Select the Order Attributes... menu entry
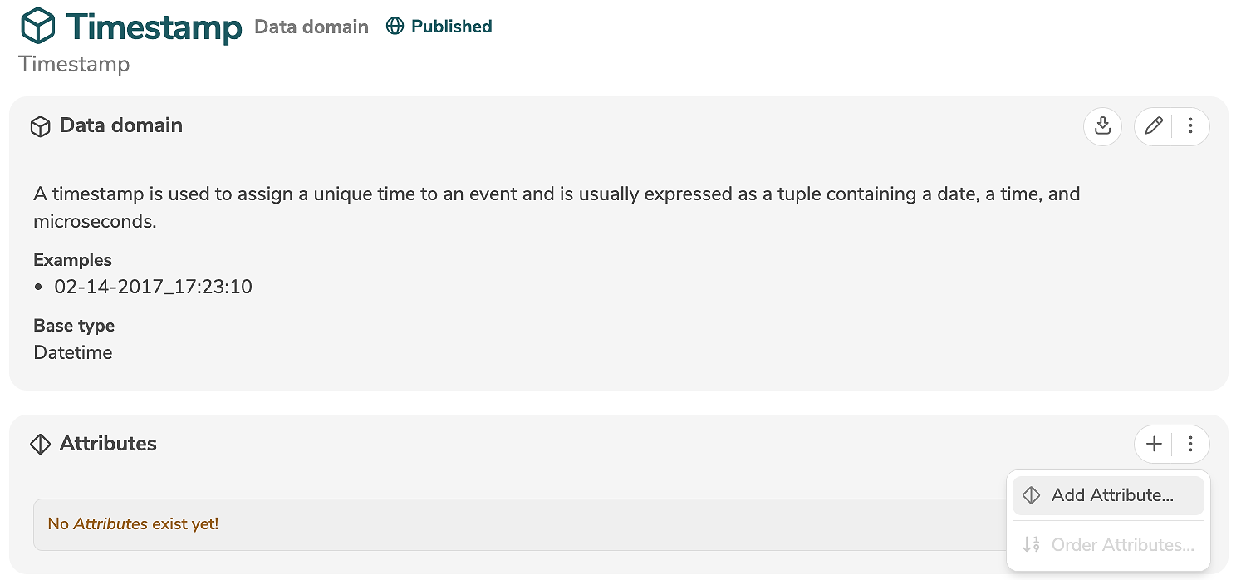Viewport: 1241px width, 580px height. [x=1122, y=545]
